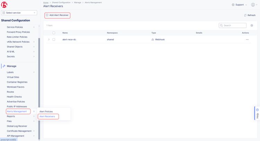260x141 pixels.
Task: Select Alert Receivers in flyout menu
Action: click(47, 116)
